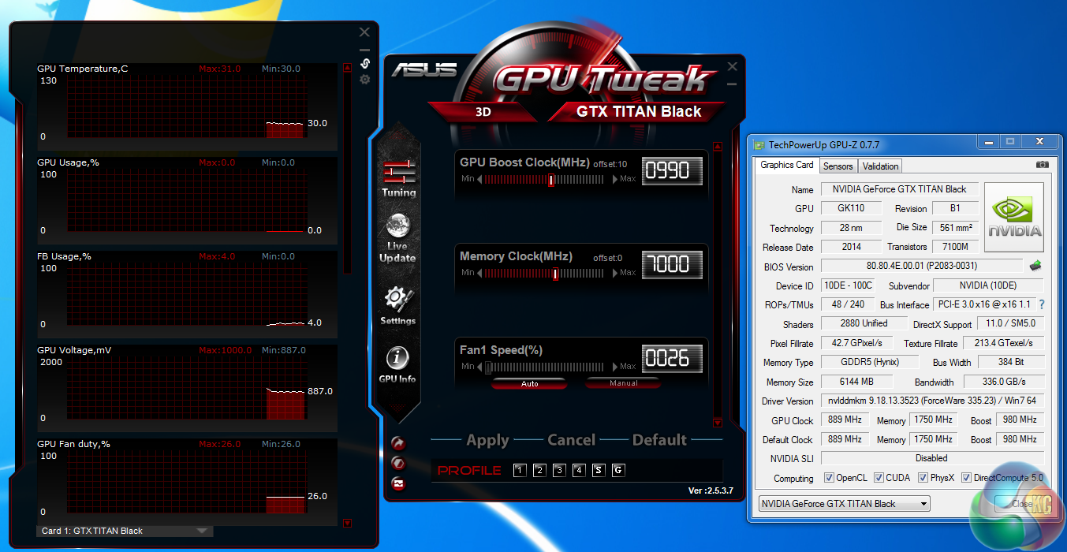Image resolution: width=1067 pixels, height=552 pixels.
Task: Click GPU Tweak tuning panel scroll down arrow
Action: tap(717, 423)
